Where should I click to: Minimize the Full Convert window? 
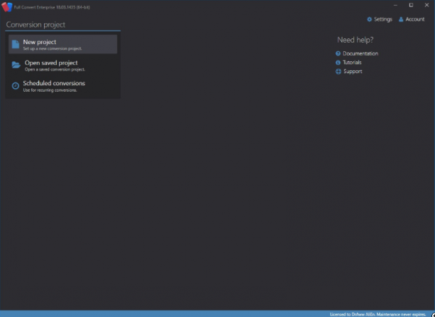[x=395, y=5]
